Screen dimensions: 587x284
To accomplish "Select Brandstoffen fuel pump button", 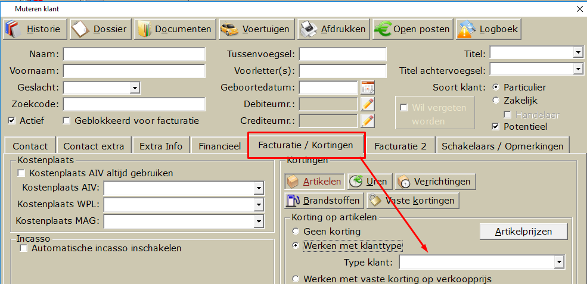I will (324, 201).
